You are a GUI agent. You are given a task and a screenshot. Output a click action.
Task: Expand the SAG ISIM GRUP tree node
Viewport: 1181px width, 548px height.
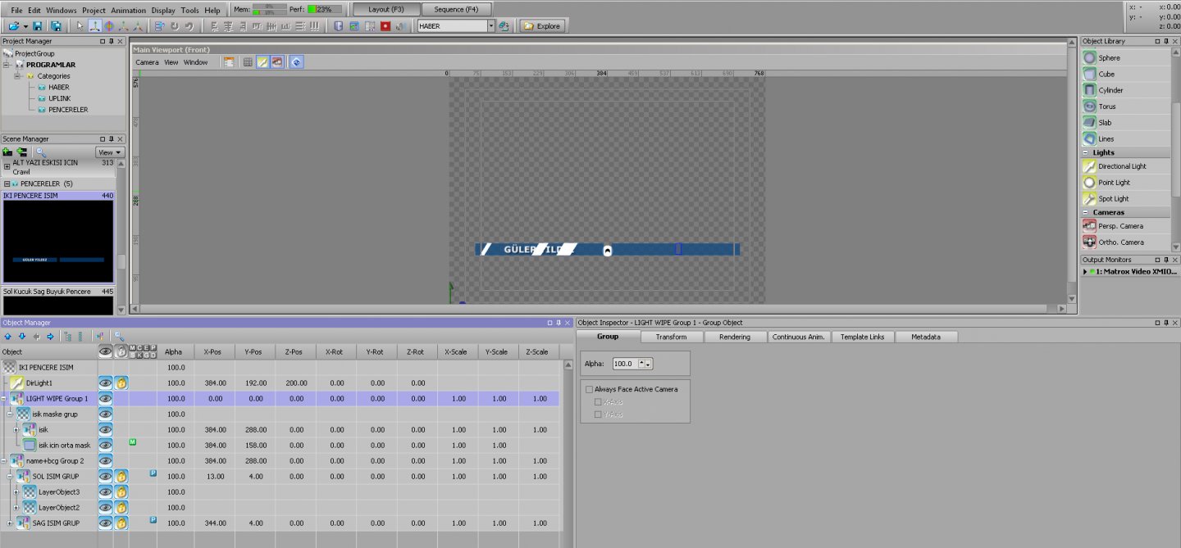(9, 523)
